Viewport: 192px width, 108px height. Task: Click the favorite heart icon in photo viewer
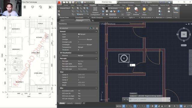(32, 7)
